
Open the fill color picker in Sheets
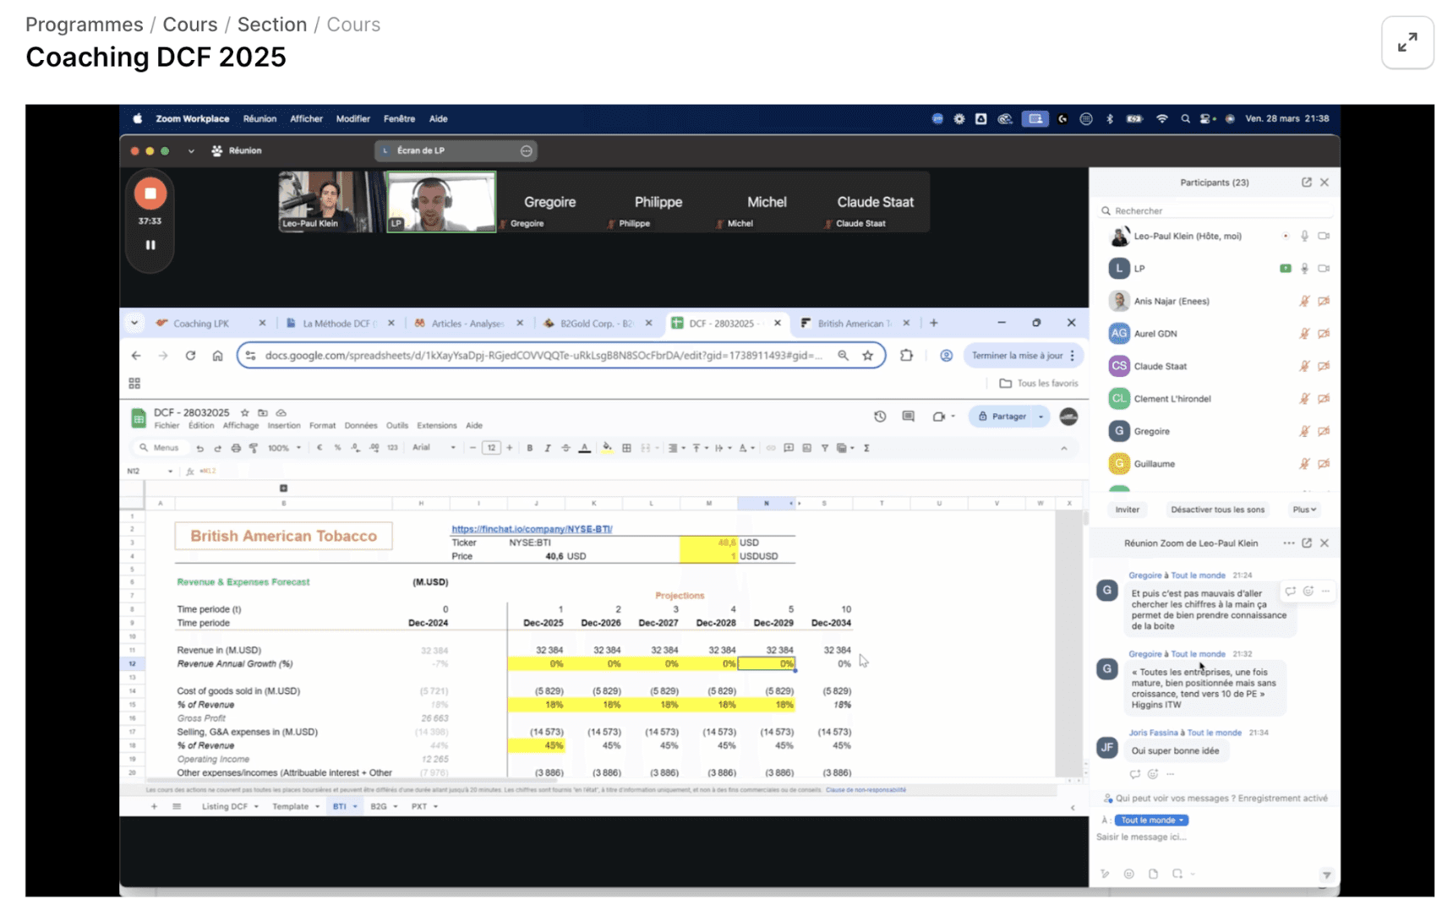tap(607, 448)
